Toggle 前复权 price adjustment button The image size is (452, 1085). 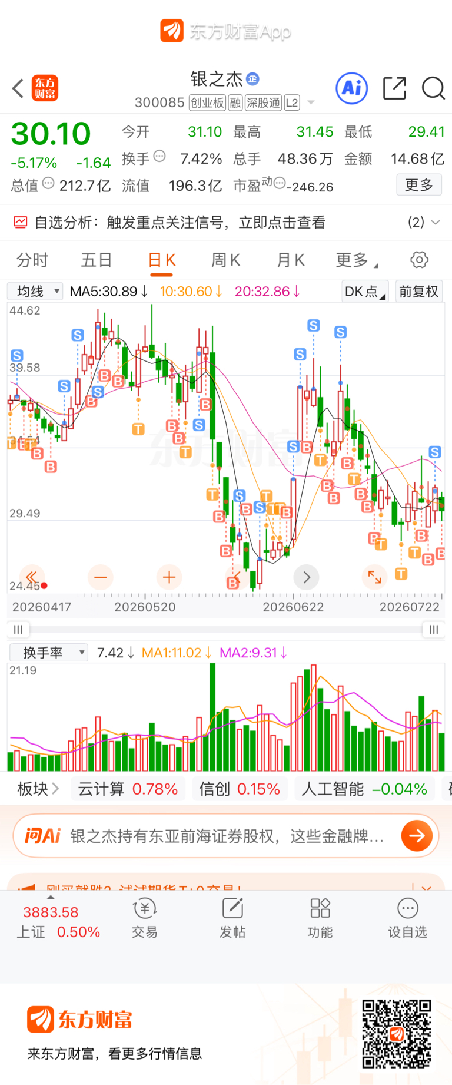click(x=419, y=291)
